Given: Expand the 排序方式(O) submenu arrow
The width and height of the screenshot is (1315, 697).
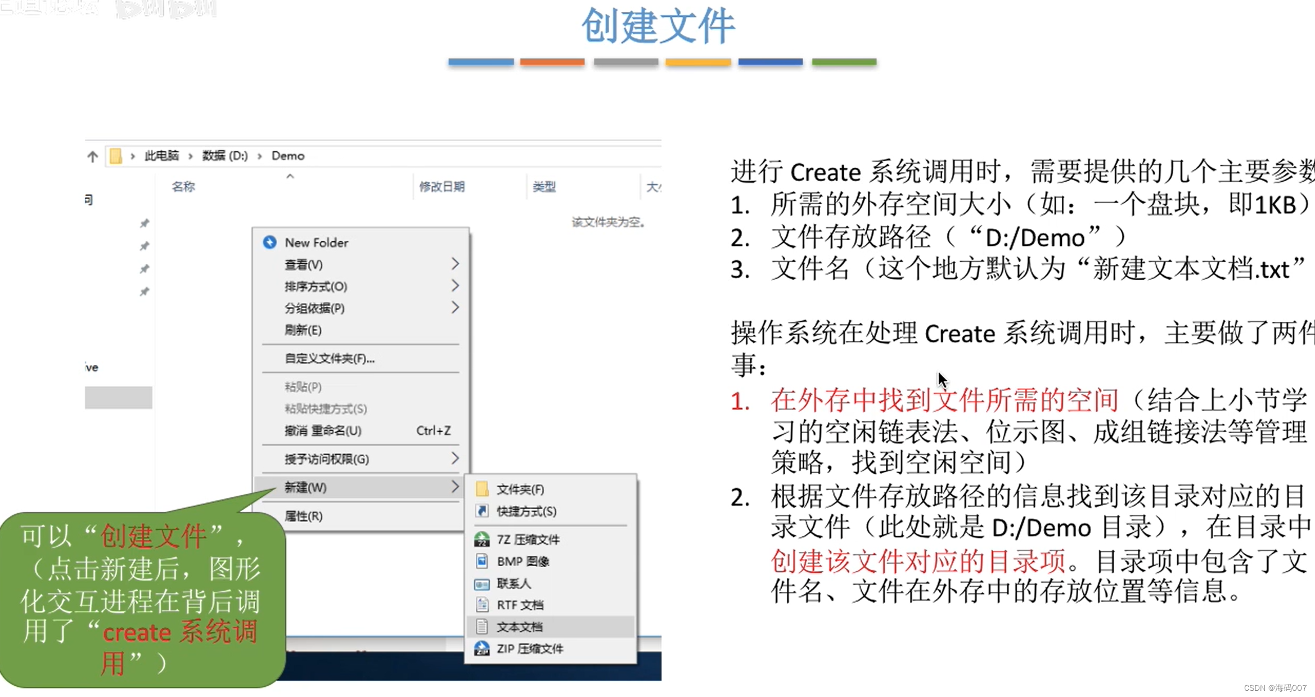Looking at the screenshot, I should 455,286.
